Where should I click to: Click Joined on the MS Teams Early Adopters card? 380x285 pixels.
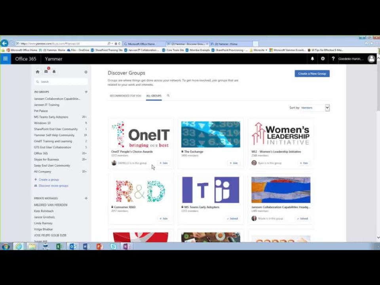coord(232,218)
